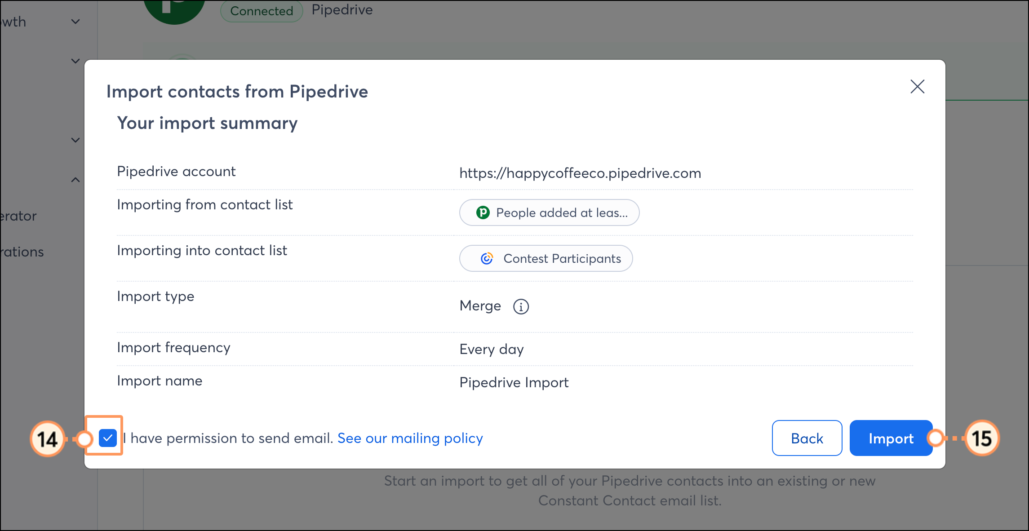Click the Connected status badge
Image resolution: width=1029 pixels, height=531 pixels.
(262, 11)
